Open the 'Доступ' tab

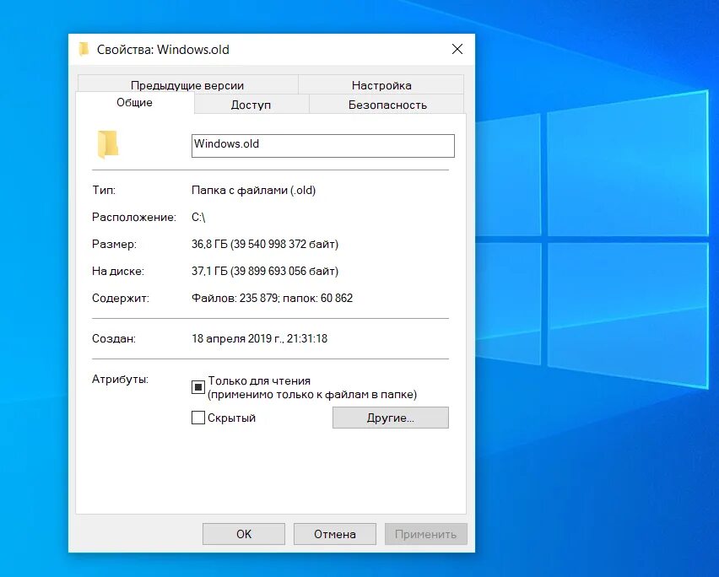coord(251,105)
